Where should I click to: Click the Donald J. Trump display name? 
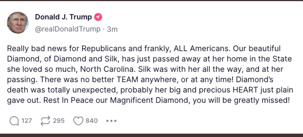tap(63, 17)
